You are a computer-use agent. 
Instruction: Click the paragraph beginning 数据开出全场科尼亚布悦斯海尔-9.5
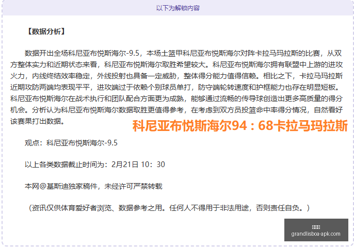pyautogui.click(x=176, y=87)
